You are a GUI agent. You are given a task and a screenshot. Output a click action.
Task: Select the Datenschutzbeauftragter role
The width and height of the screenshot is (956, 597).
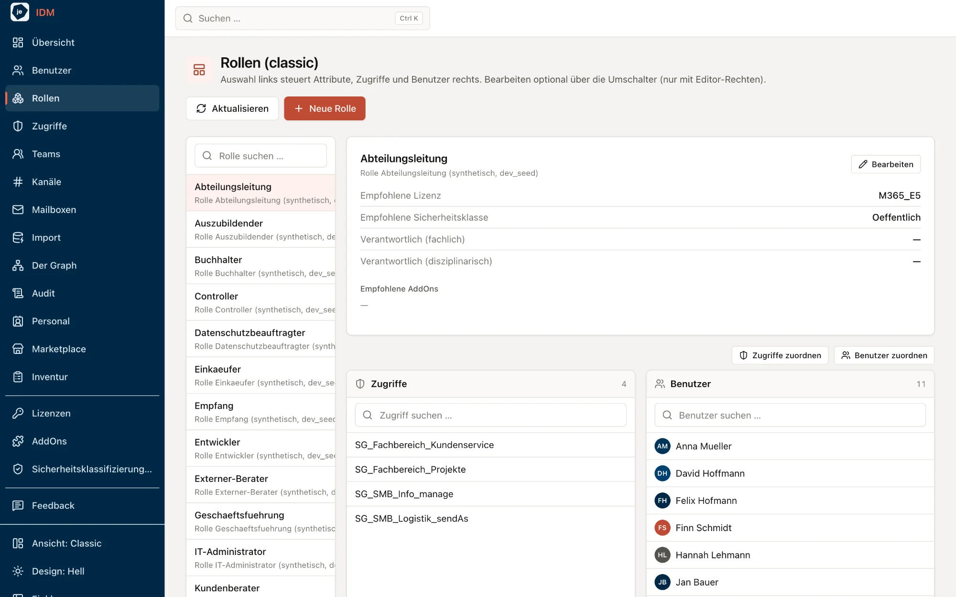click(x=261, y=339)
